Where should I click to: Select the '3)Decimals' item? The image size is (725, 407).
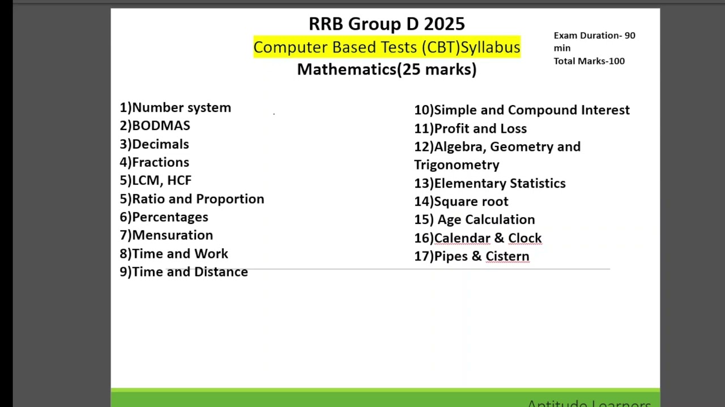154,144
